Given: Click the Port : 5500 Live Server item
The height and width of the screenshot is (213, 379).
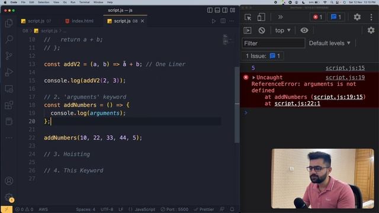Looking at the screenshot, I should click(175, 209).
